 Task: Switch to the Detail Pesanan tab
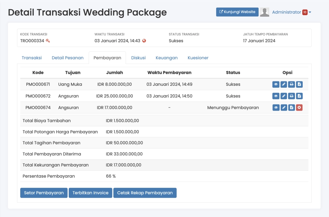[x=67, y=58]
